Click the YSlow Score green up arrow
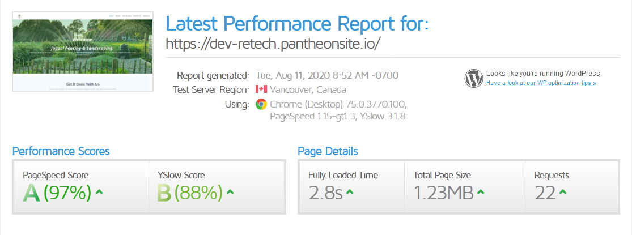 [x=231, y=193]
